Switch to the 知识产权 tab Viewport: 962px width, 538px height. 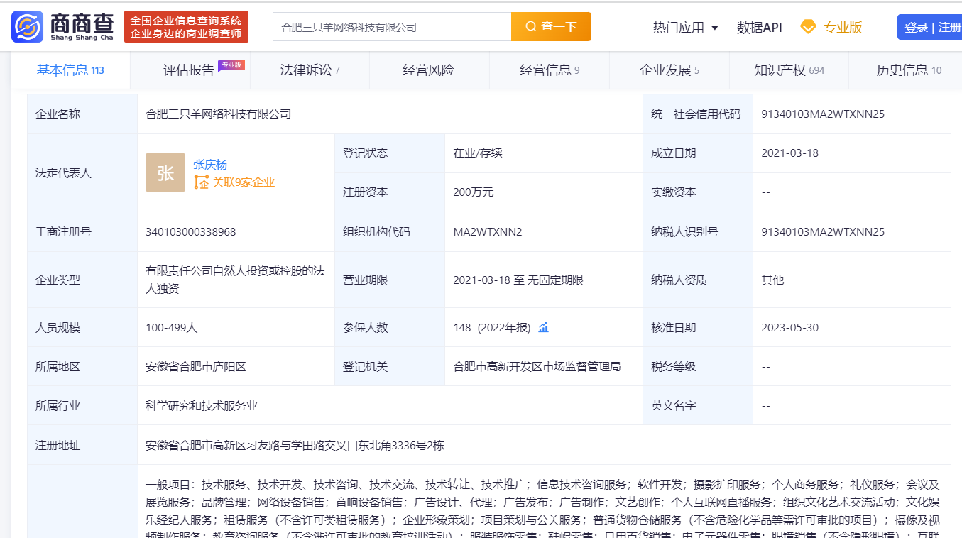point(789,70)
